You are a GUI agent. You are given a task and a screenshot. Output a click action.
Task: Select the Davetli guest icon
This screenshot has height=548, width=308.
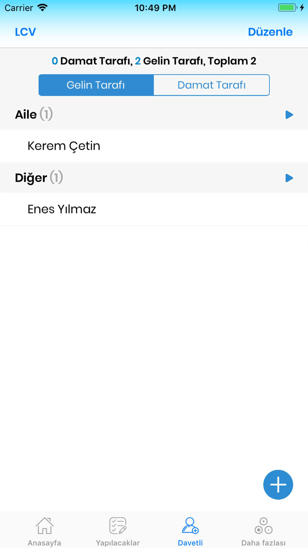click(x=190, y=526)
